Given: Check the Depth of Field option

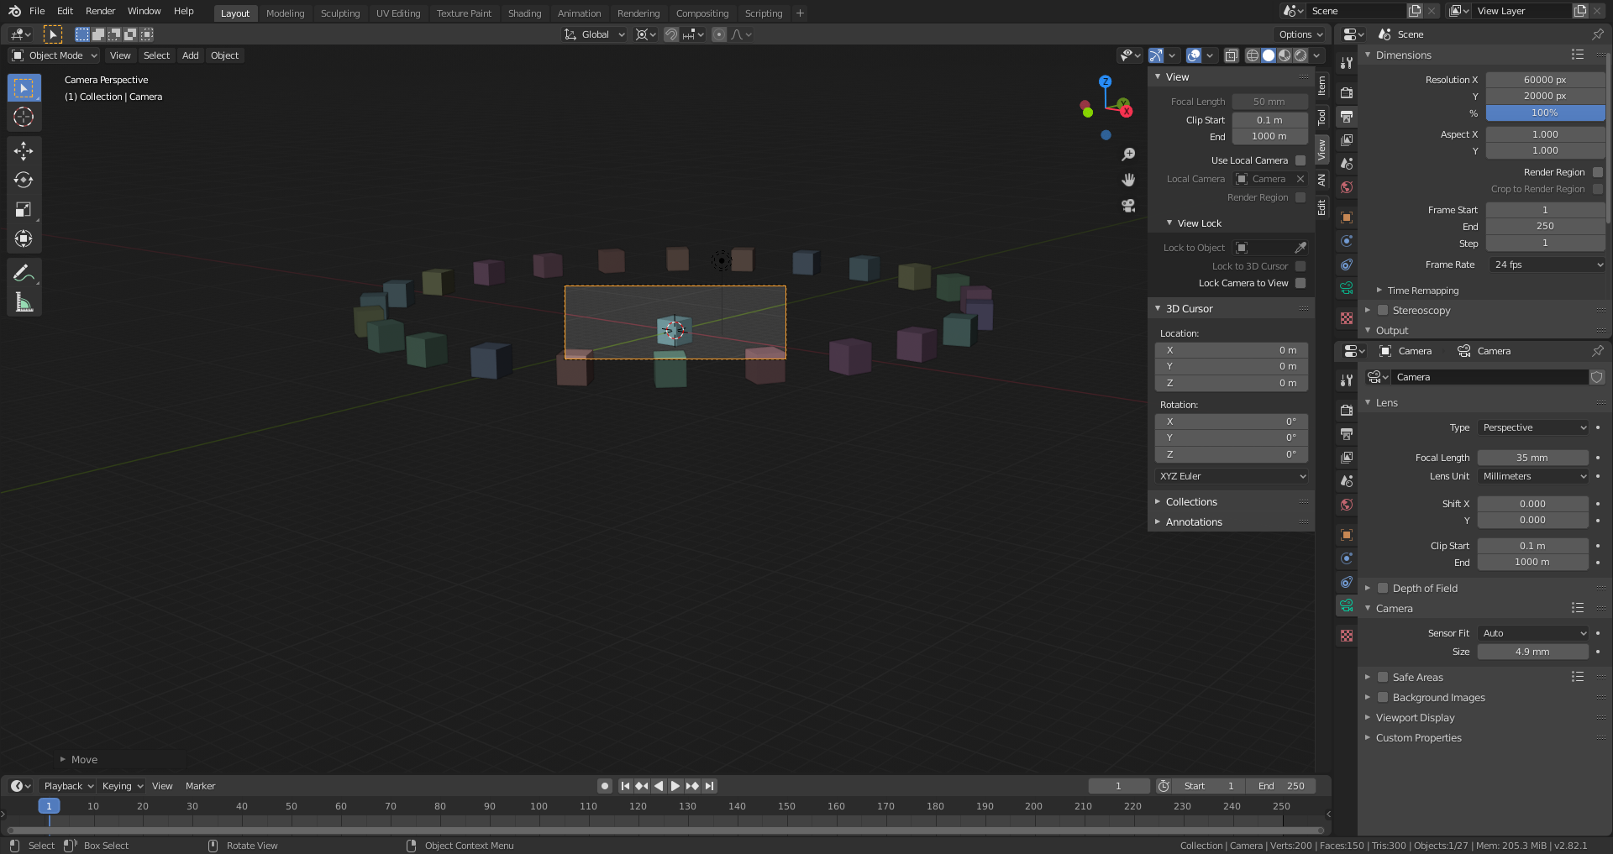Looking at the screenshot, I should [1382, 588].
